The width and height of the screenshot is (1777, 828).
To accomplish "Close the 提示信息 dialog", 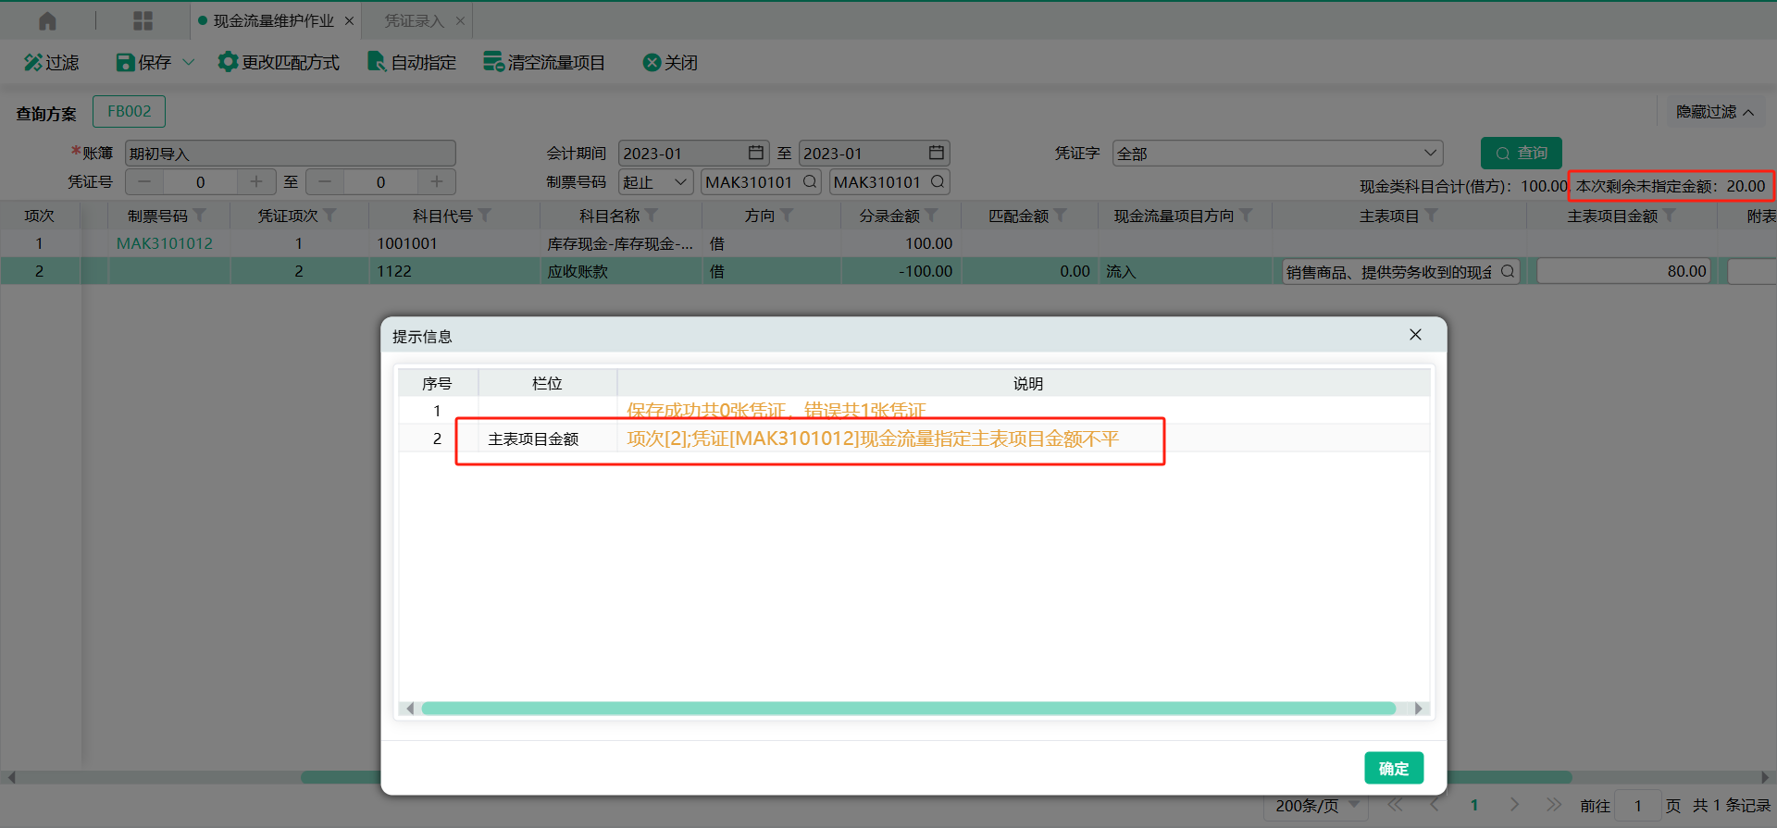I will 1415,335.
